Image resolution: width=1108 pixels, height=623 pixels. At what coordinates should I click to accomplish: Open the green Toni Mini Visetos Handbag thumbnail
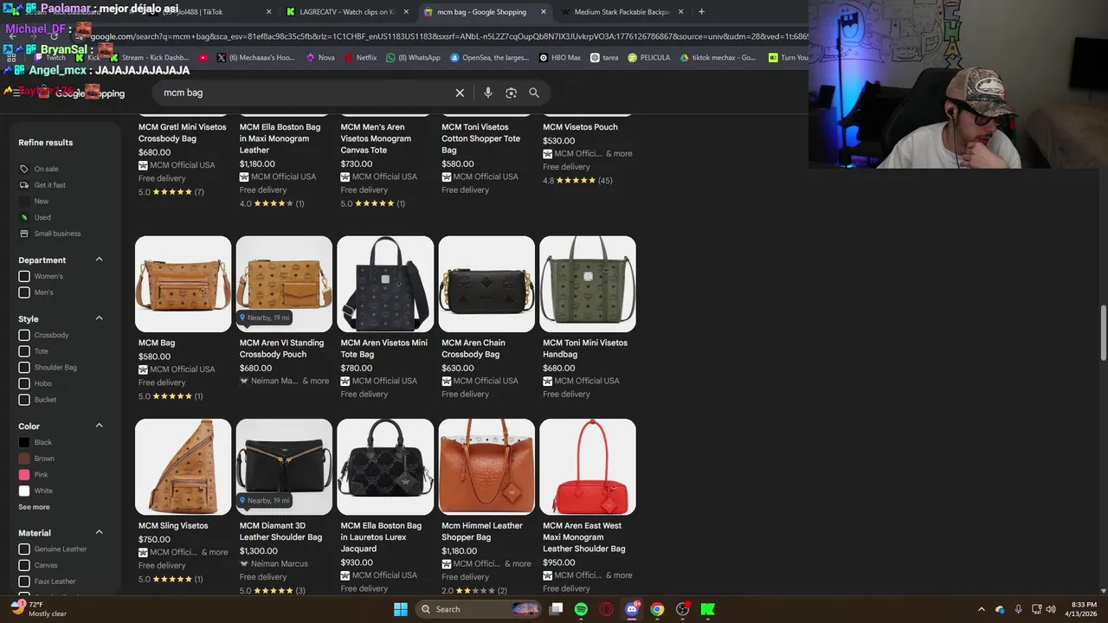588,284
